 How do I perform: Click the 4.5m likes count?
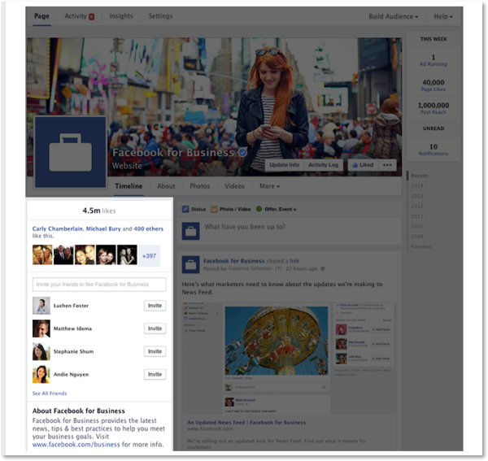[99, 211]
